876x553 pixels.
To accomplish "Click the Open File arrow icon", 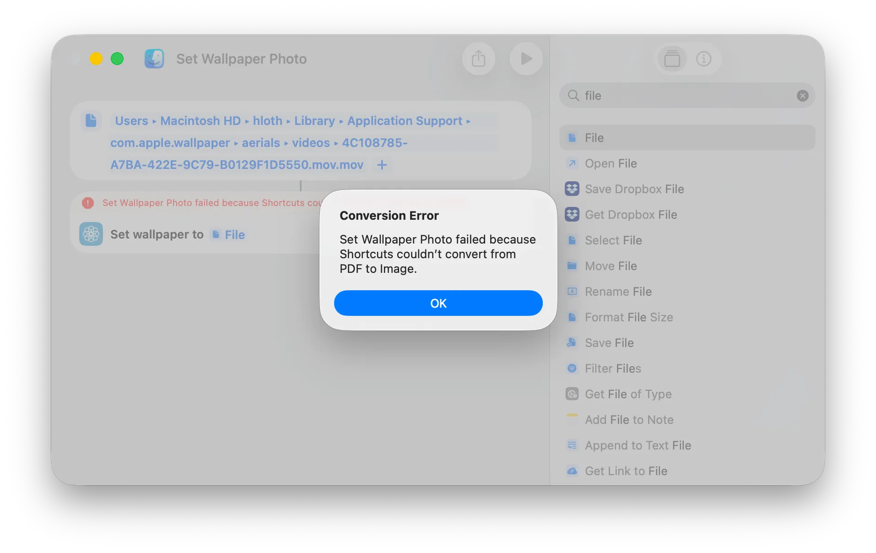I will tap(572, 163).
